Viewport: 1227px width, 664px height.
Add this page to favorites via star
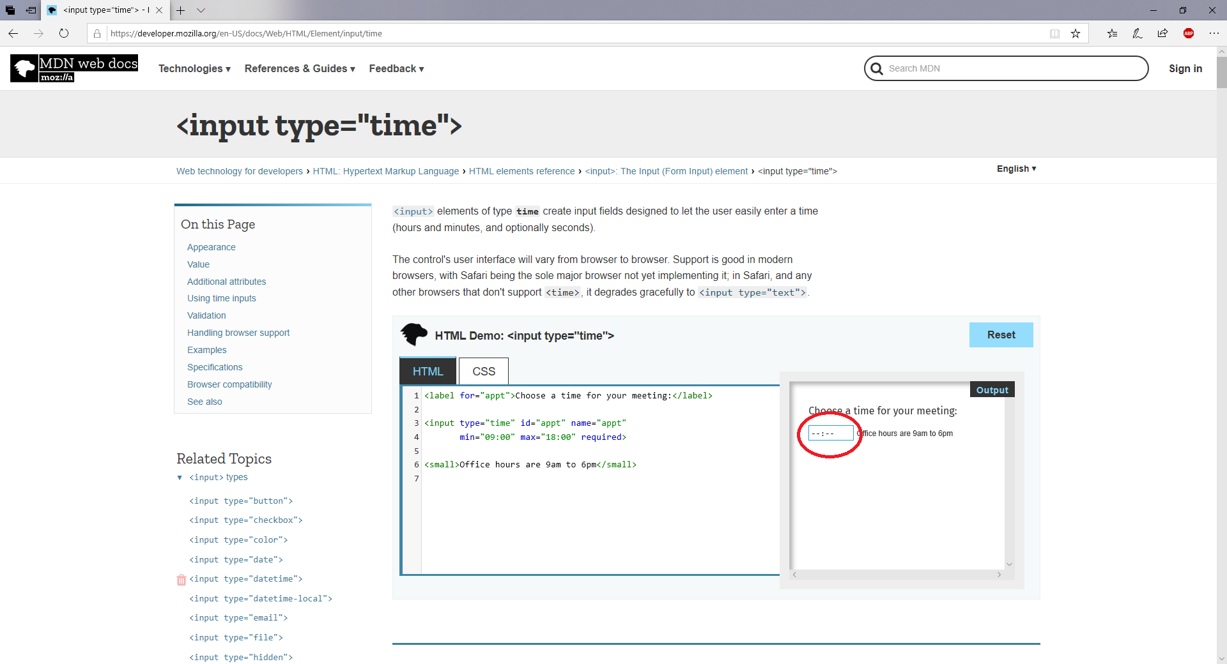1076,33
